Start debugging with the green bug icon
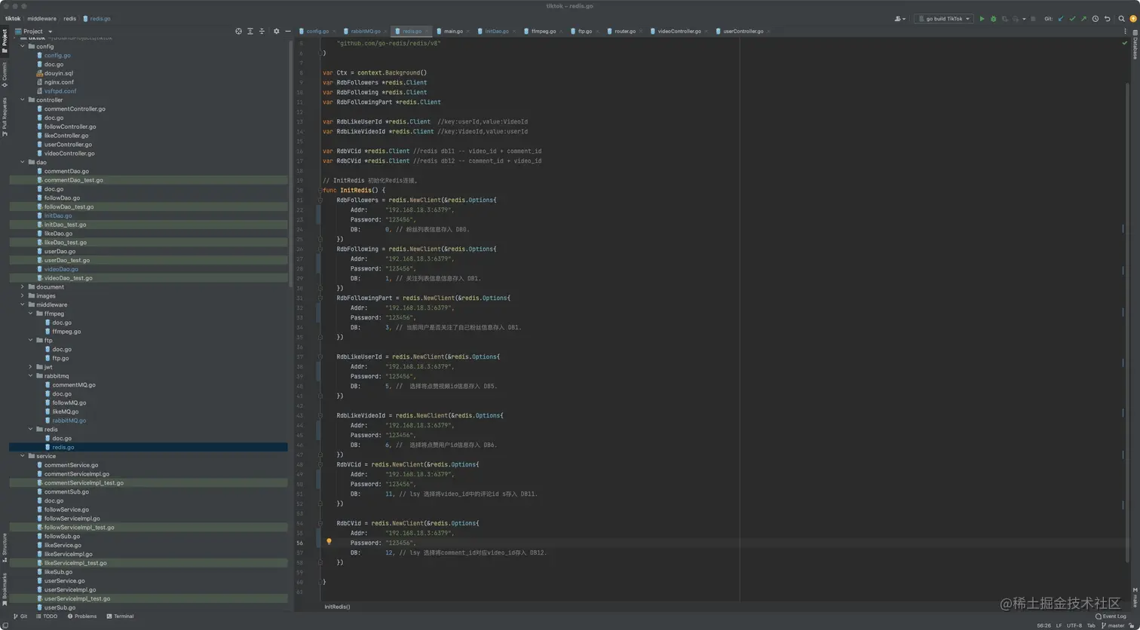 click(x=993, y=19)
